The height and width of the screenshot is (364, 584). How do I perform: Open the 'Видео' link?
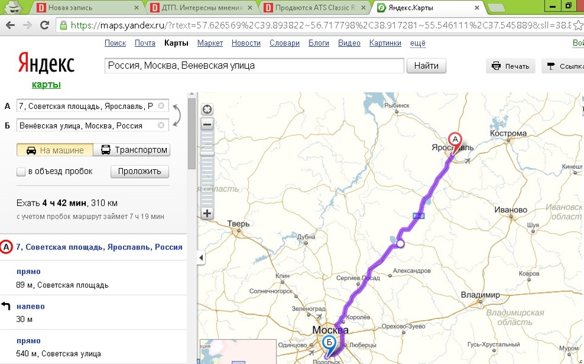(349, 43)
